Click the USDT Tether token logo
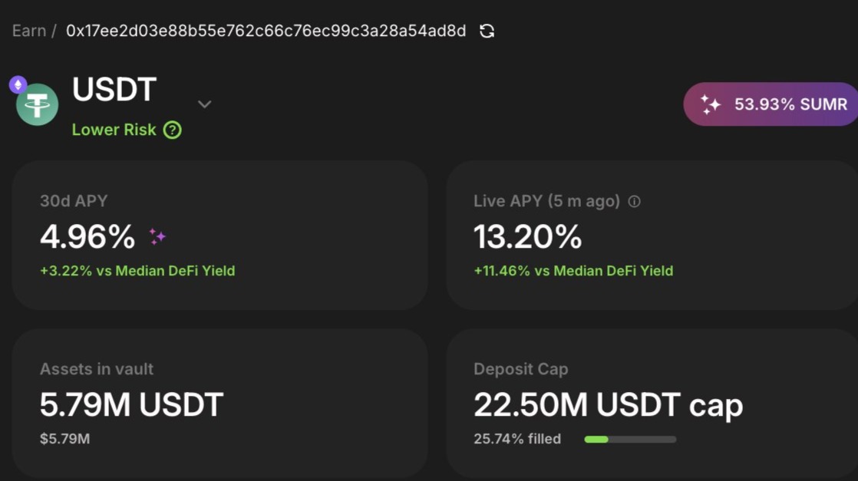Viewport: 858px width, 481px height. click(38, 105)
